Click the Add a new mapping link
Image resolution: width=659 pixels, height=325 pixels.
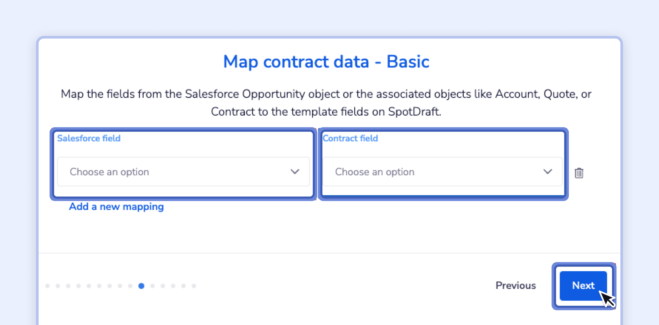click(116, 206)
